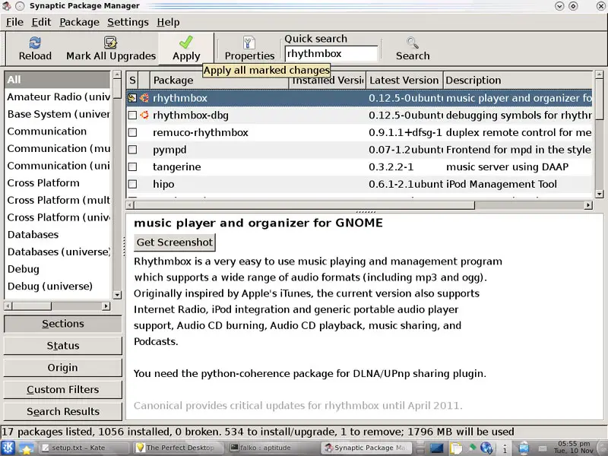Open the File menu
This screenshot has height=456, width=608.
[x=14, y=22]
